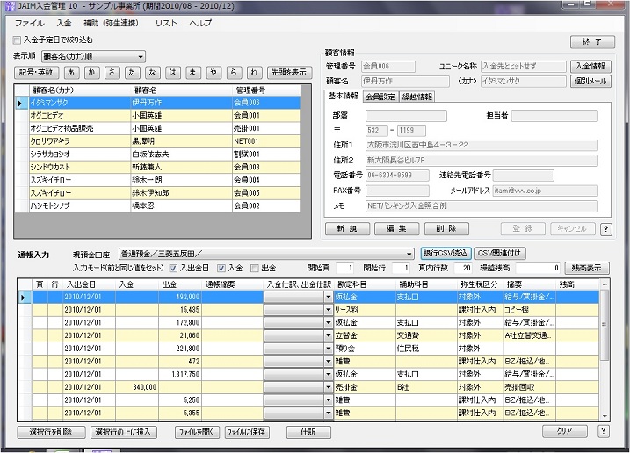
Task: Click the 銀行CSV読込 button
Action: click(445, 254)
